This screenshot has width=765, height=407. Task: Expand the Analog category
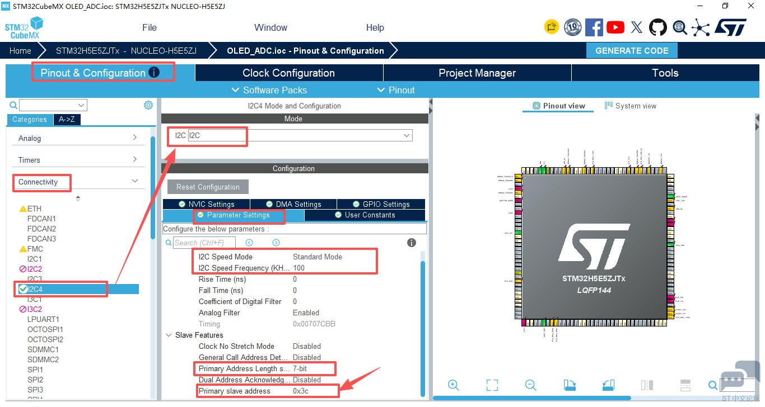[78, 138]
